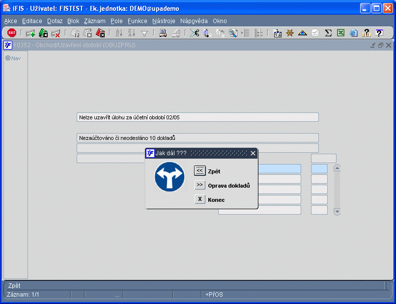Close the OBUZPRIJ inner window
The width and height of the screenshot is (396, 304).
[x=389, y=45]
